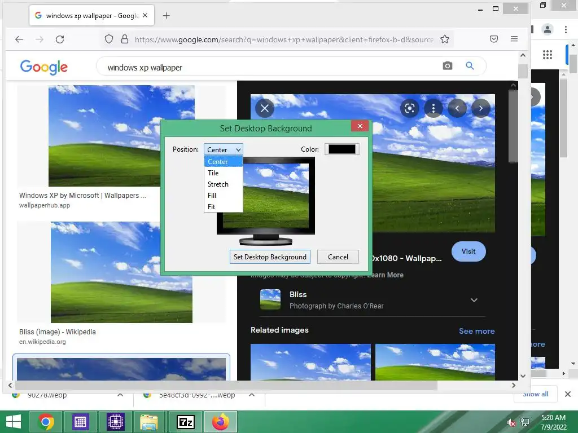
Task: Expand options for 90278.webp download
Action: [x=120, y=395]
